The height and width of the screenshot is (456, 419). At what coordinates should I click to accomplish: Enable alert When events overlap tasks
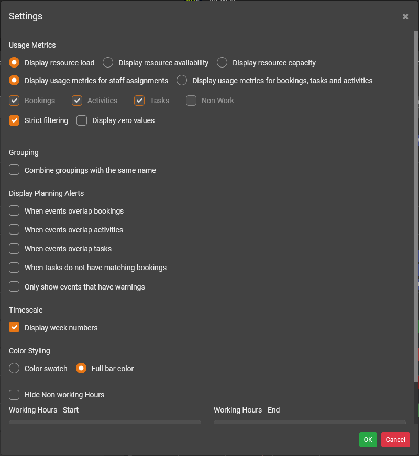(15, 249)
